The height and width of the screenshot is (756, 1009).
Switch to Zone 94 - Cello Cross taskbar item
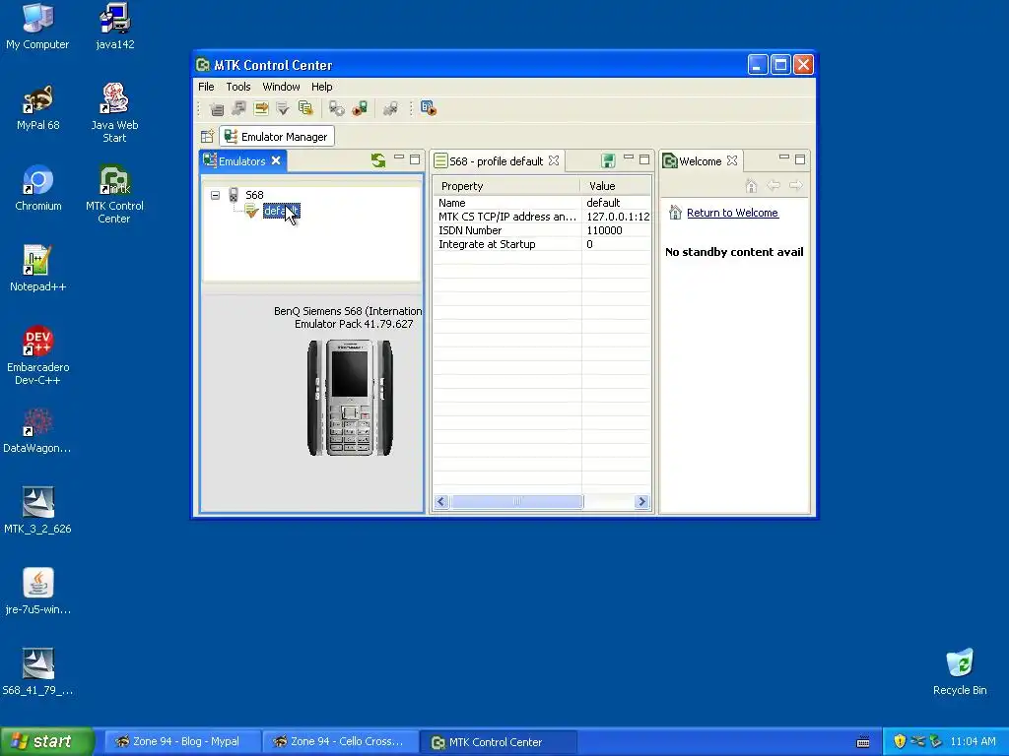340,742
